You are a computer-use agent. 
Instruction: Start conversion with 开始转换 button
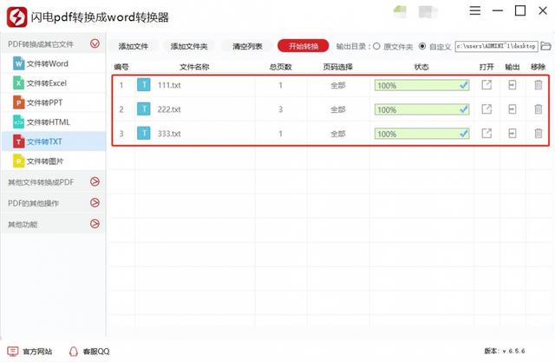(x=304, y=46)
